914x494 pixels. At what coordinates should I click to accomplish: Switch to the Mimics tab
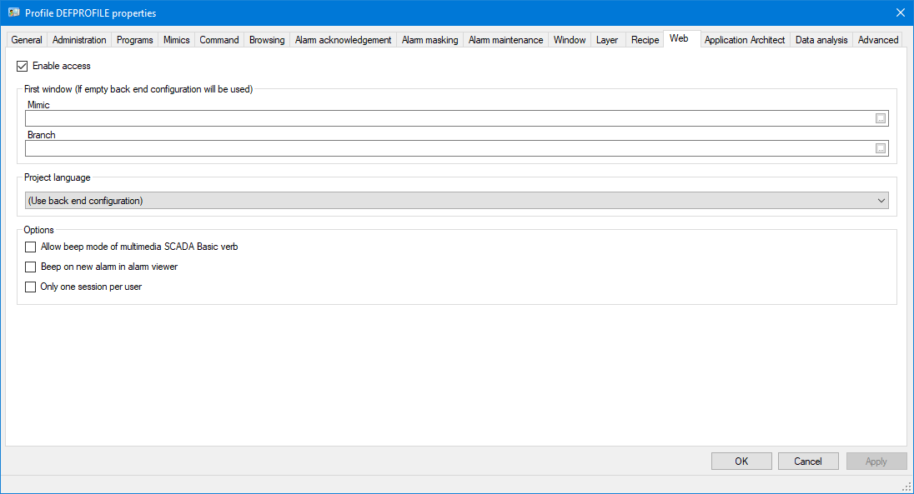(176, 40)
